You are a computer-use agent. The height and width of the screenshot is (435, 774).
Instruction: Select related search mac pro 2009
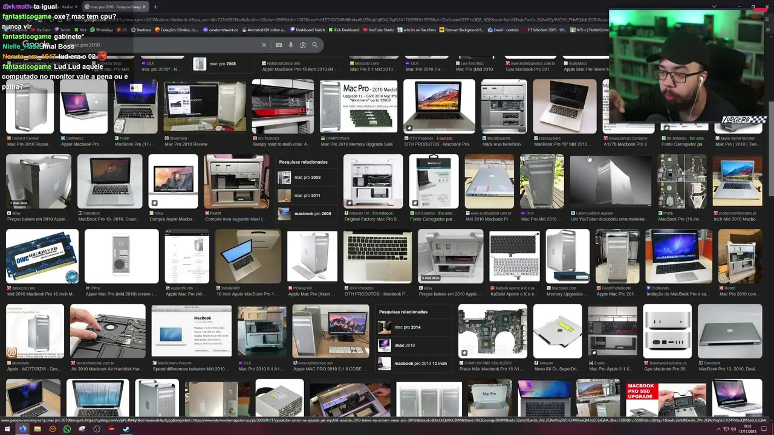coord(307,178)
